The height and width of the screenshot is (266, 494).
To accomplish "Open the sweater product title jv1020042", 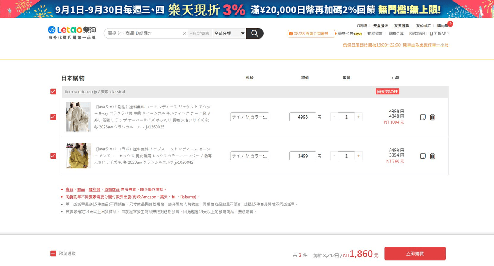I will coord(153,156).
